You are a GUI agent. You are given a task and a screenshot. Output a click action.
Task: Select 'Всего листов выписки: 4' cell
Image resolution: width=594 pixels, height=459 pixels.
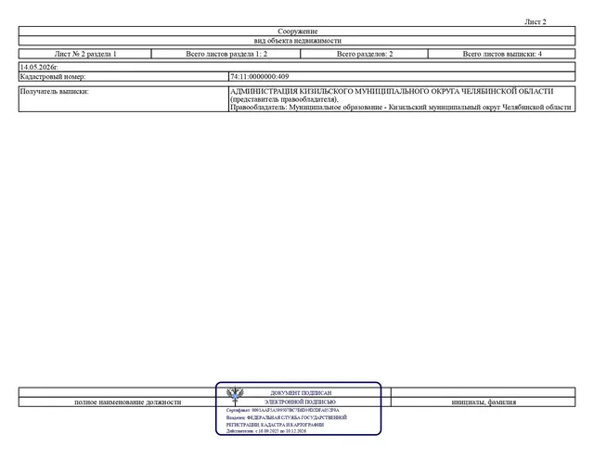click(502, 54)
